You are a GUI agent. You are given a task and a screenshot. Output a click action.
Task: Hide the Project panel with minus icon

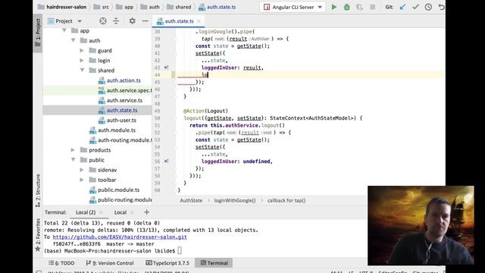[x=145, y=20]
